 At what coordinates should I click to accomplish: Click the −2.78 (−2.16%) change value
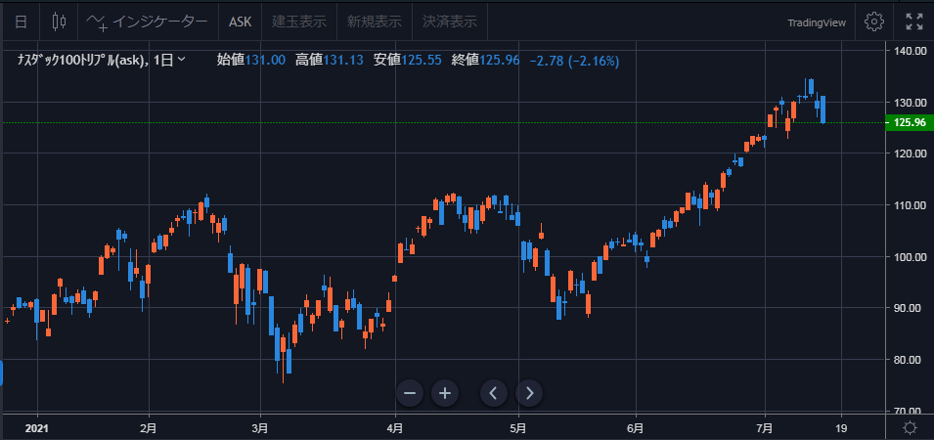(574, 61)
